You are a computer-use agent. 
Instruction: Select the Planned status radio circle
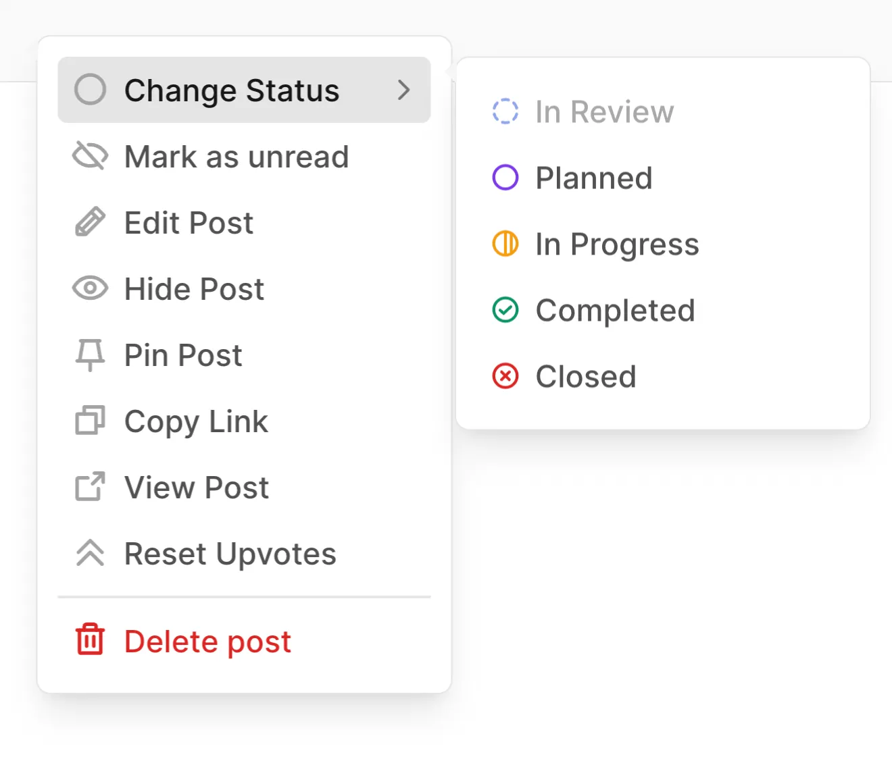point(505,178)
